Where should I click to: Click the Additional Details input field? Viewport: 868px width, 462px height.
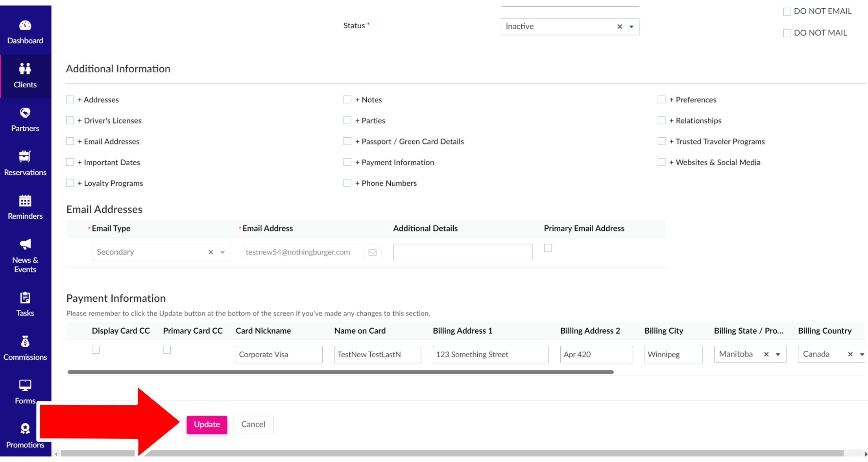pos(462,253)
